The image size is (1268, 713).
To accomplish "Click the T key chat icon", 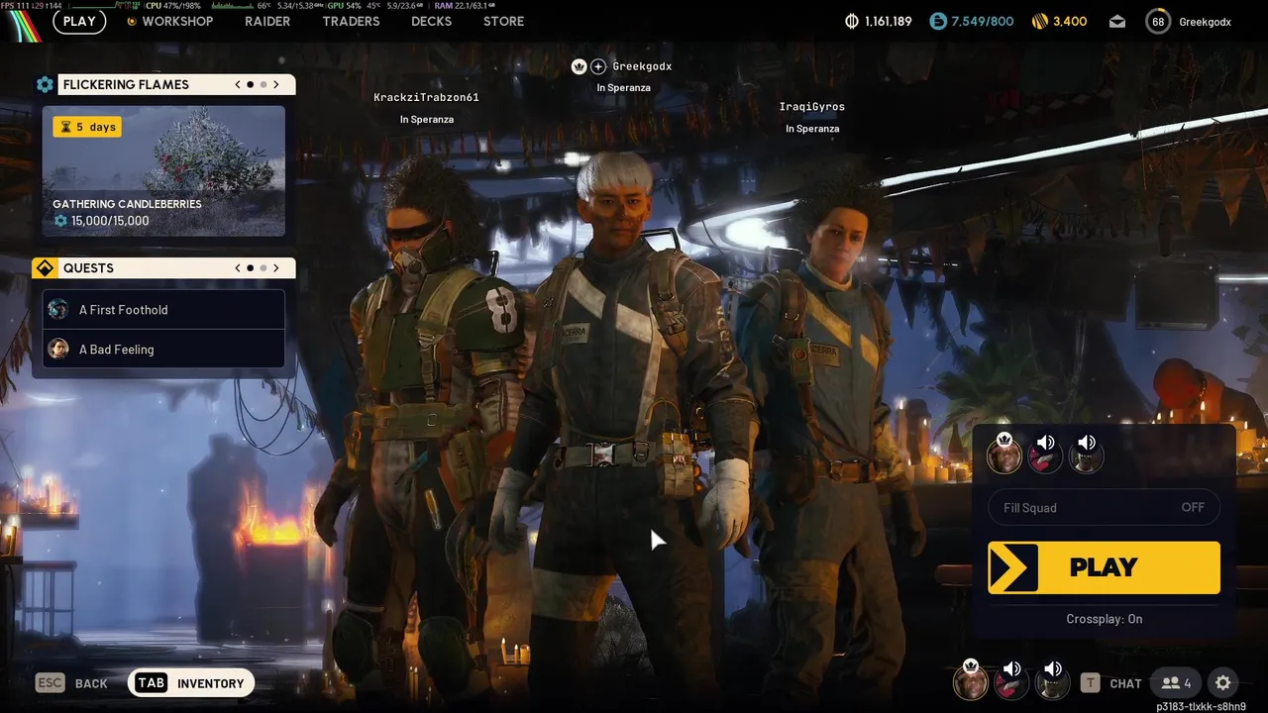I will click(x=1090, y=682).
